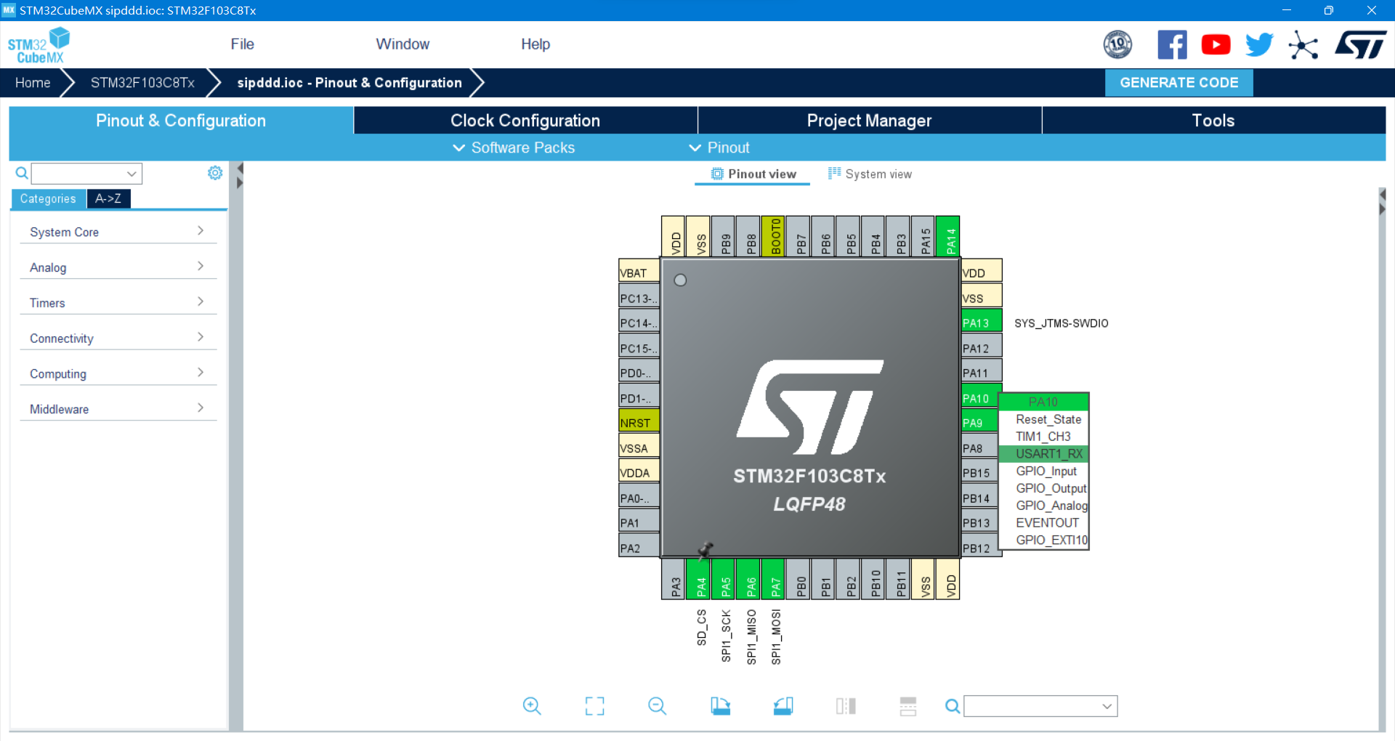1395x741 pixels.
Task: Click the GENERATE CODE button
Action: (1178, 82)
